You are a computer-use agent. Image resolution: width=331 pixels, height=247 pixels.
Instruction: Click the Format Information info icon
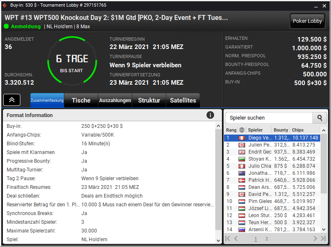pos(210,115)
